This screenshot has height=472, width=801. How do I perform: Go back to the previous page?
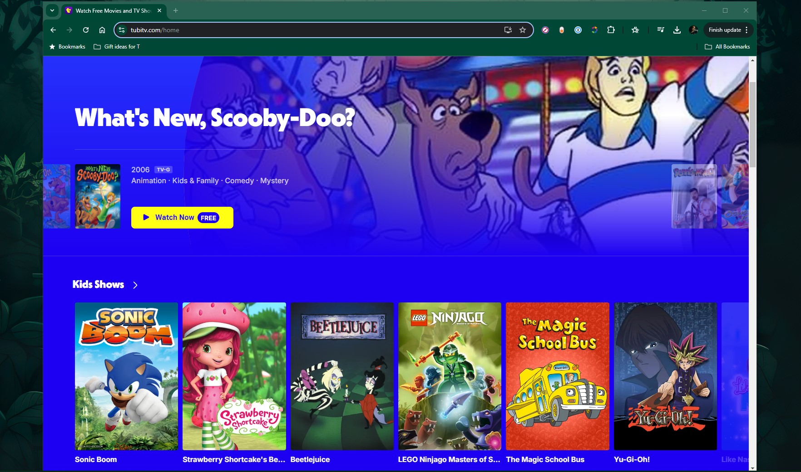pyautogui.click(x=53, y=30)
